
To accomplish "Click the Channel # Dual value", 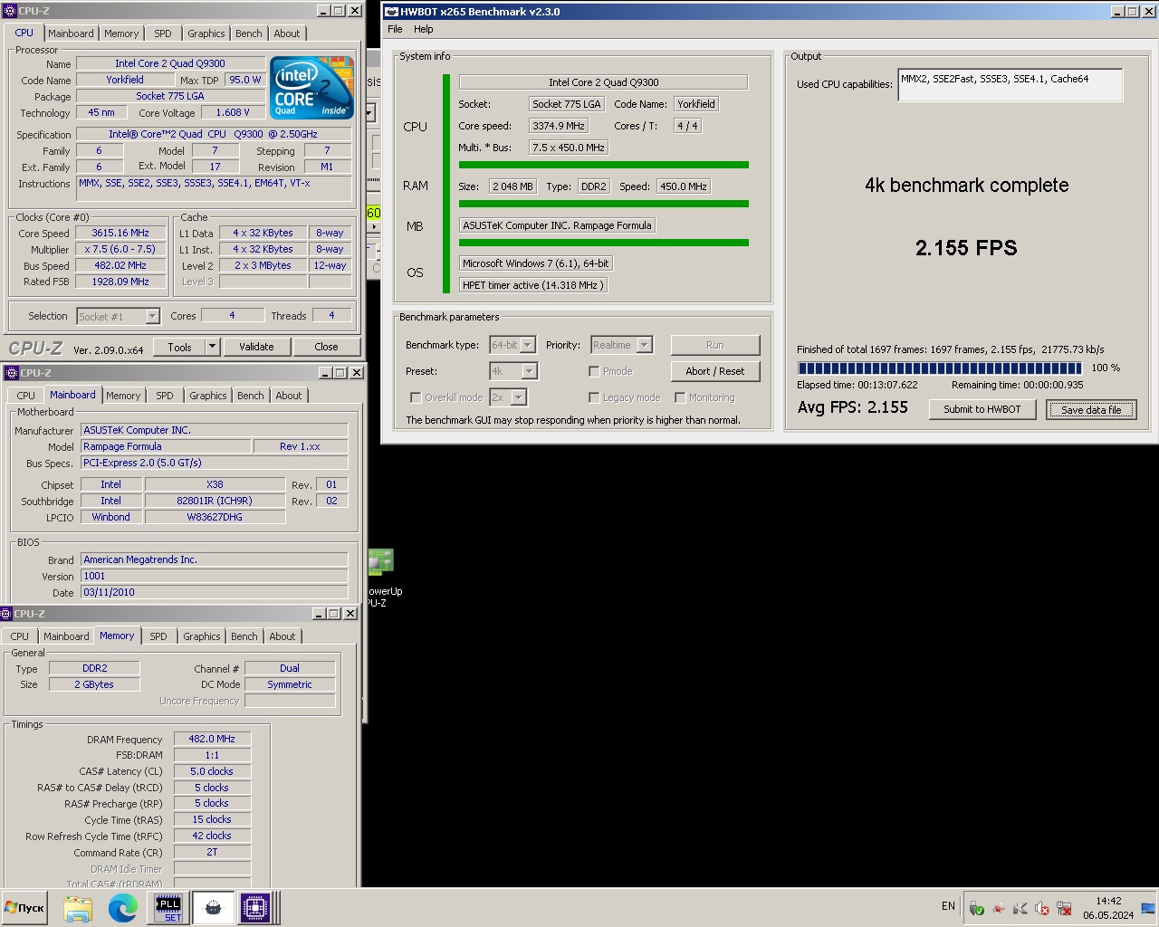I will [x=290, y=668].
